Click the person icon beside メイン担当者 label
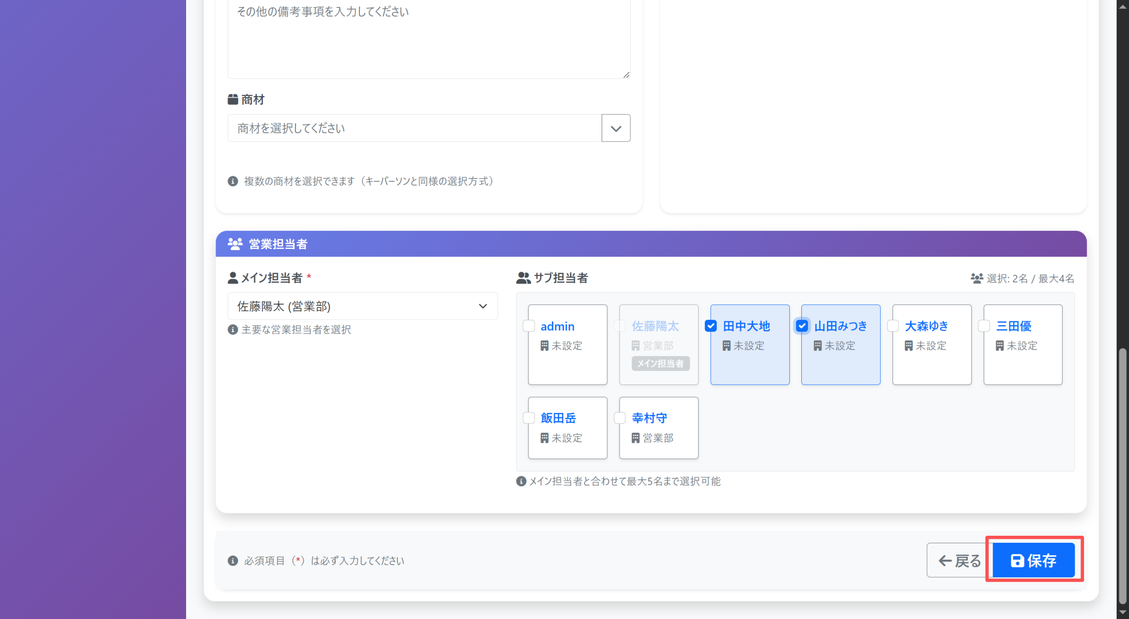Screen dimensions: 1129x619 tap(232, 278)
